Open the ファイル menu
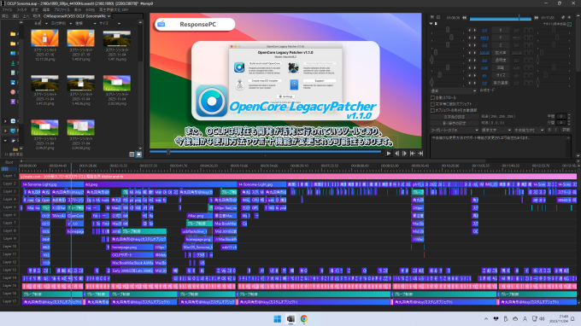The image size is (581, 326). (x=7, y=9)
